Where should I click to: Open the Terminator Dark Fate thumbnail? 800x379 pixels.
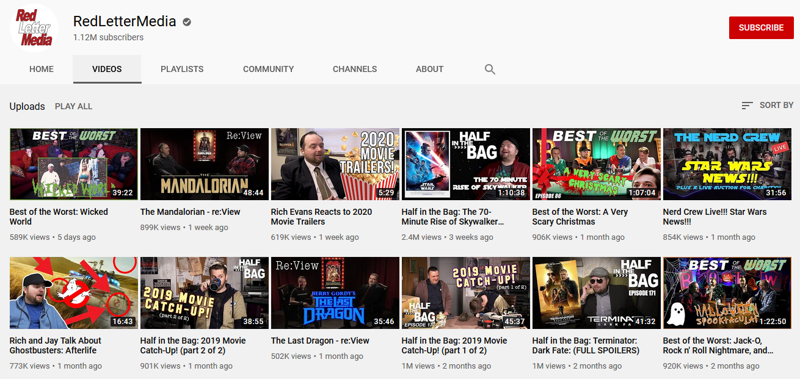click(597, 293)
